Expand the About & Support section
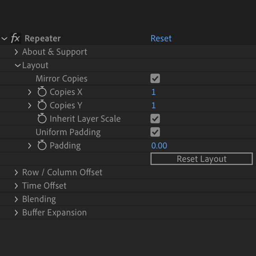The width and height of the screenshot is (256, 256). tap(17, 52)
